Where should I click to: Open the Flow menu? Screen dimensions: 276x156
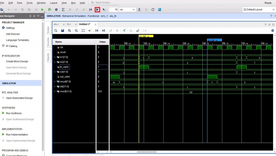[19, 3]
